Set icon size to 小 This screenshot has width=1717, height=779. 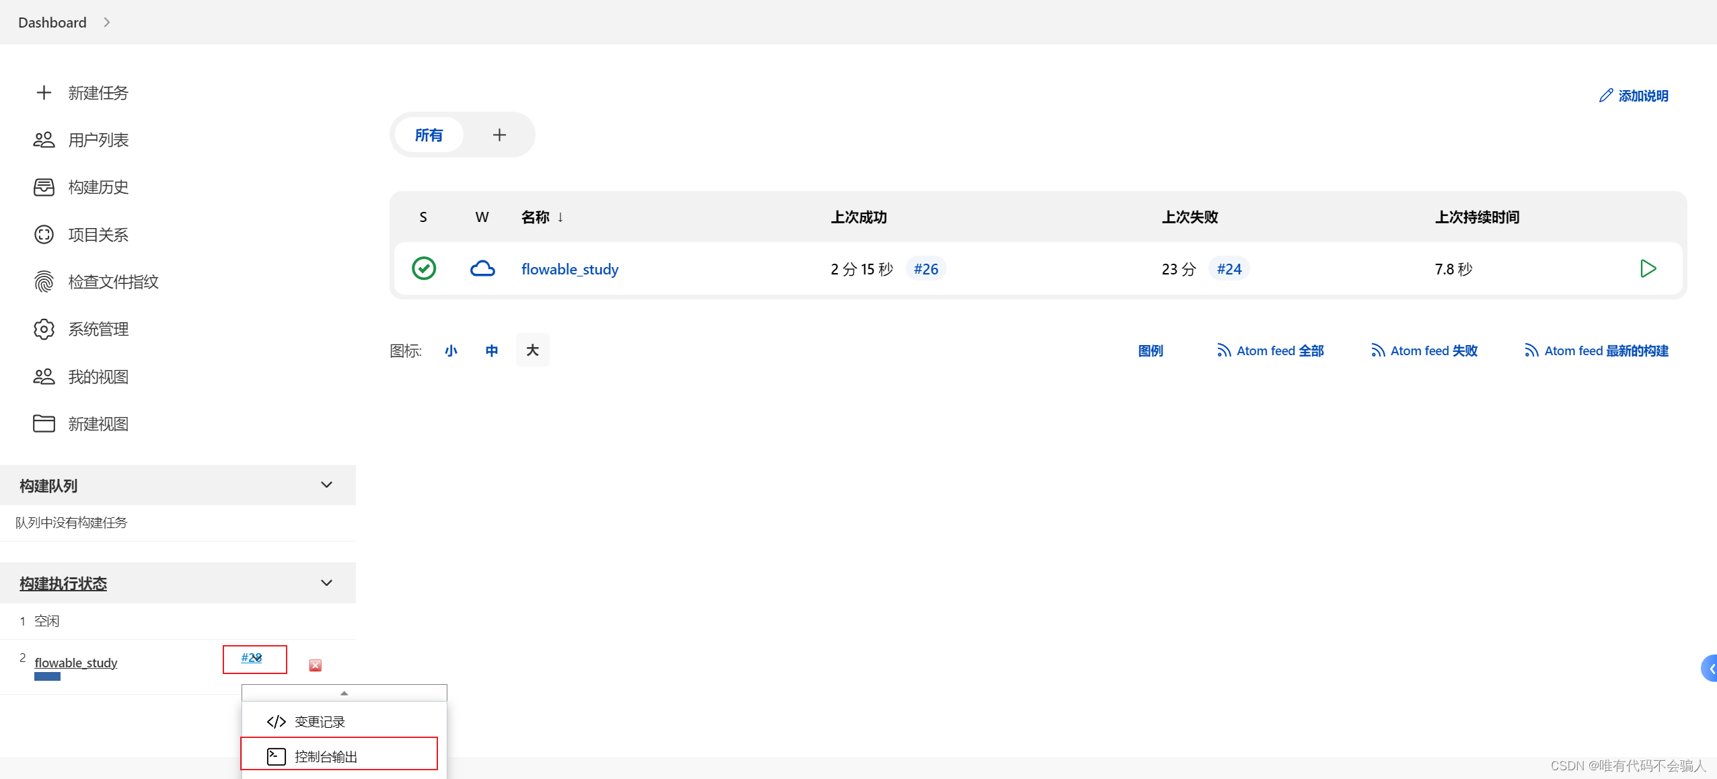[451, 350]
